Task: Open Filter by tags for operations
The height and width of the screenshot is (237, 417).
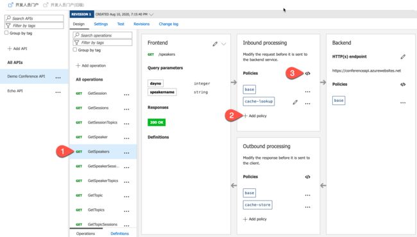Action: (x=103, y=42)
